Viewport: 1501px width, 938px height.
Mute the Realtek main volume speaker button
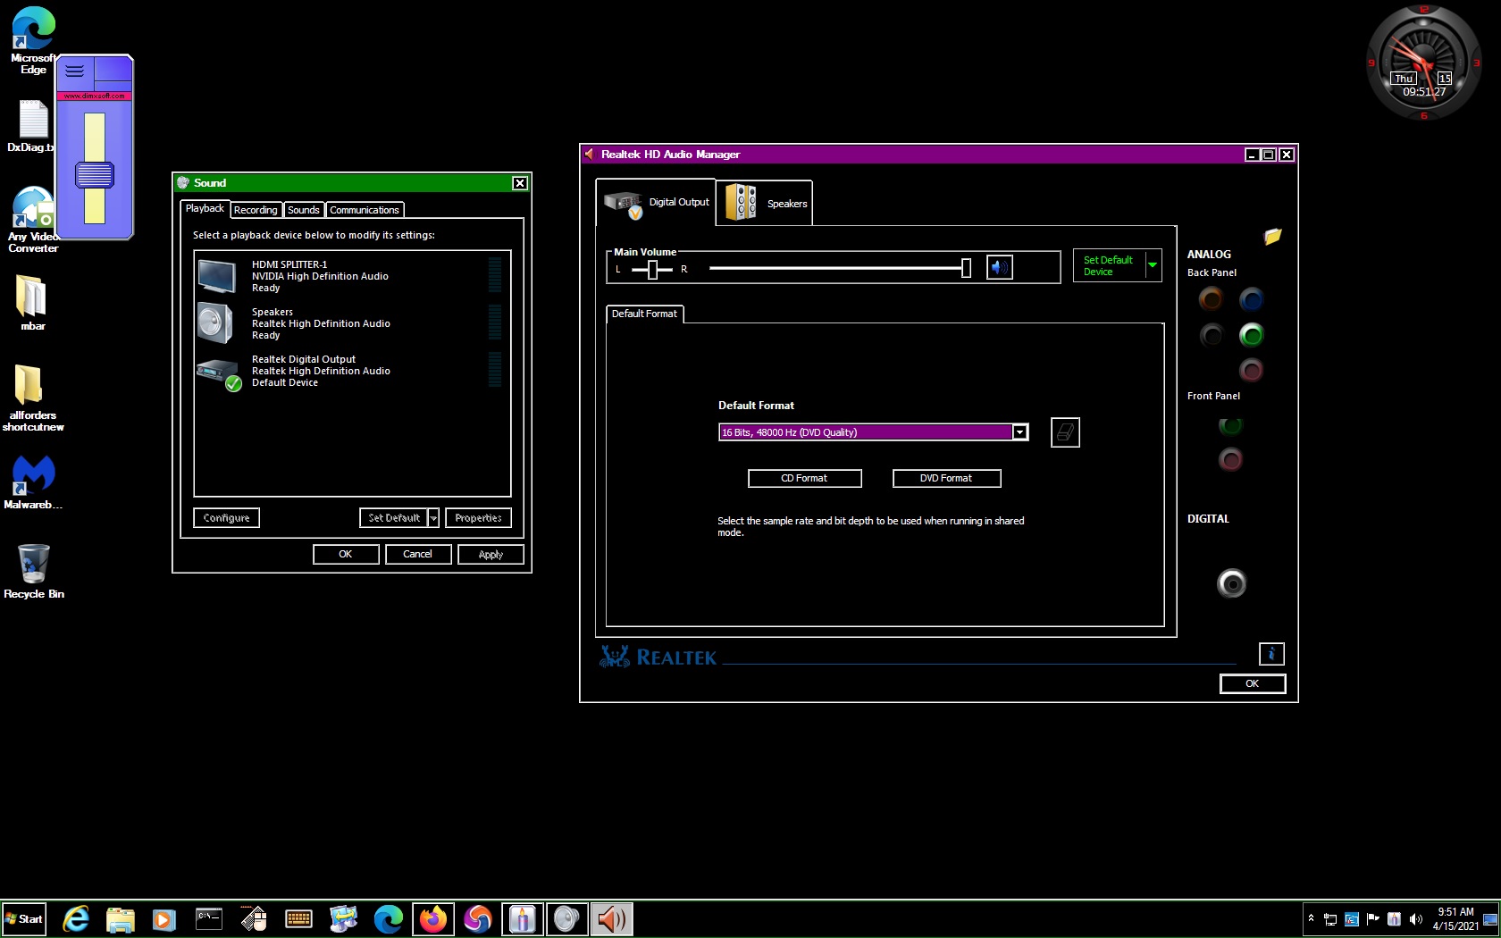point(999,267)
